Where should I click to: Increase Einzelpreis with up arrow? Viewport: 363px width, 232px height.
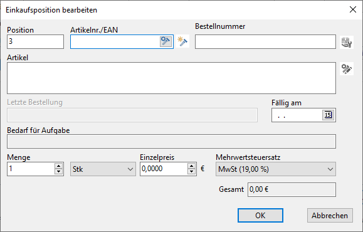[x=191, y=166]
